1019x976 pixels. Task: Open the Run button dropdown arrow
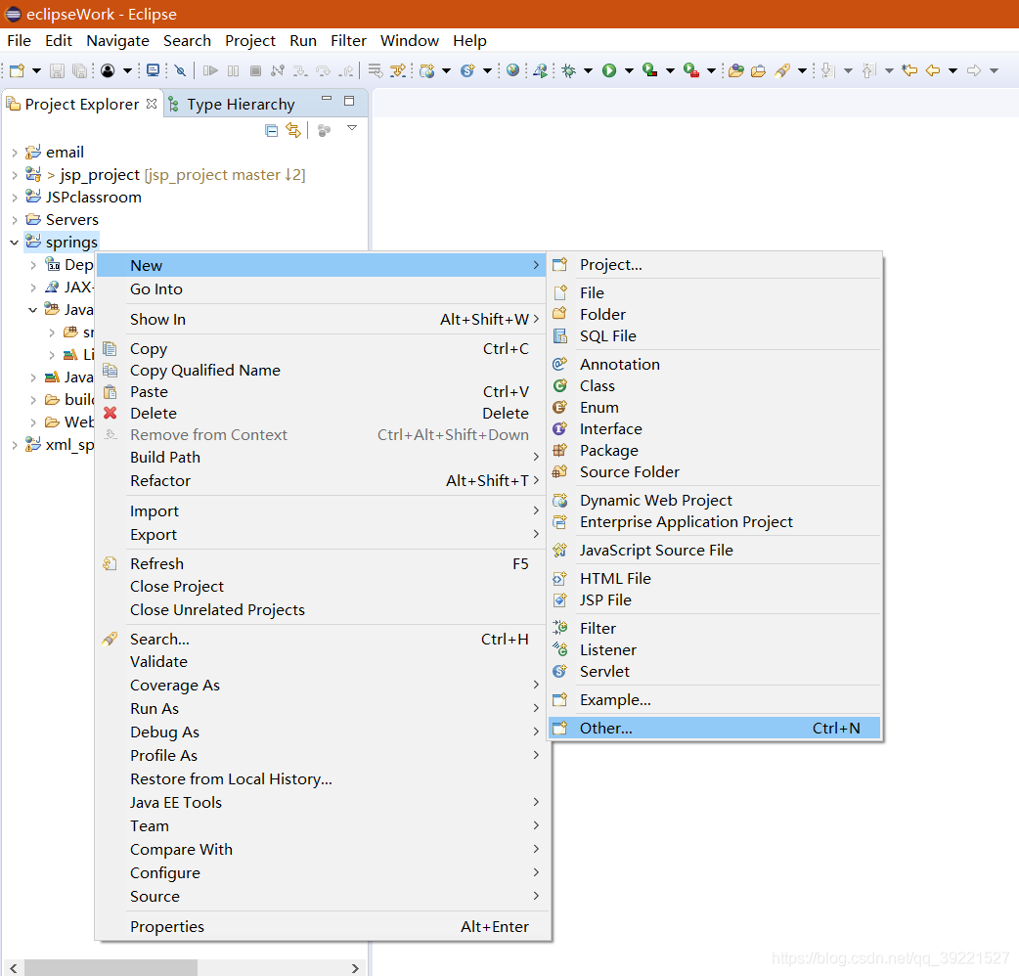pyautogui.click(x=629, y=70)
